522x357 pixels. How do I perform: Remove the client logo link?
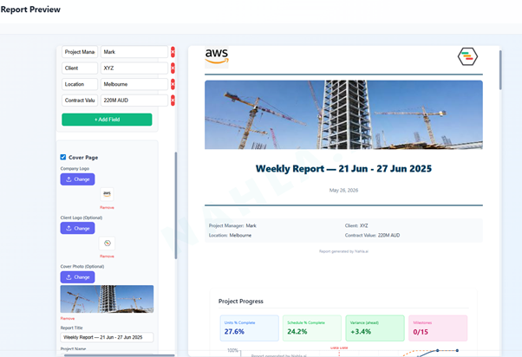tap(107, 256)
